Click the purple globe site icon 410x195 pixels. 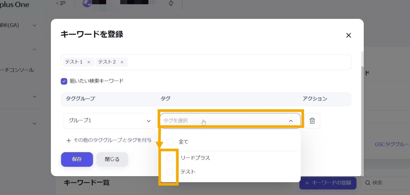point(87,3)
